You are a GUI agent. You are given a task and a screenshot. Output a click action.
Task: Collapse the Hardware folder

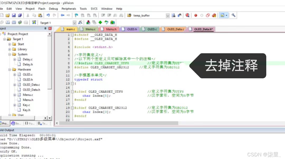pos(9,70)
